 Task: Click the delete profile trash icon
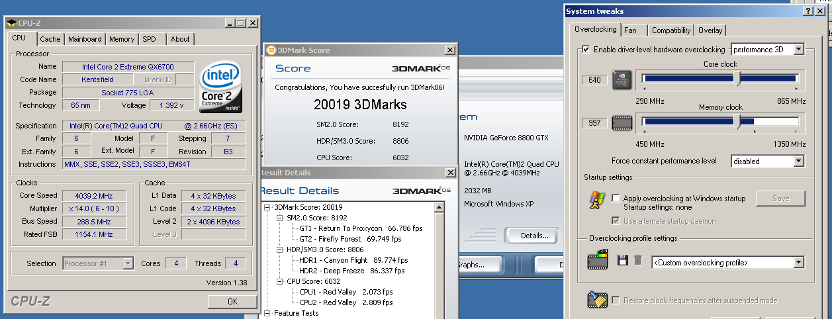pyautogui.click(x=638, y=260)
